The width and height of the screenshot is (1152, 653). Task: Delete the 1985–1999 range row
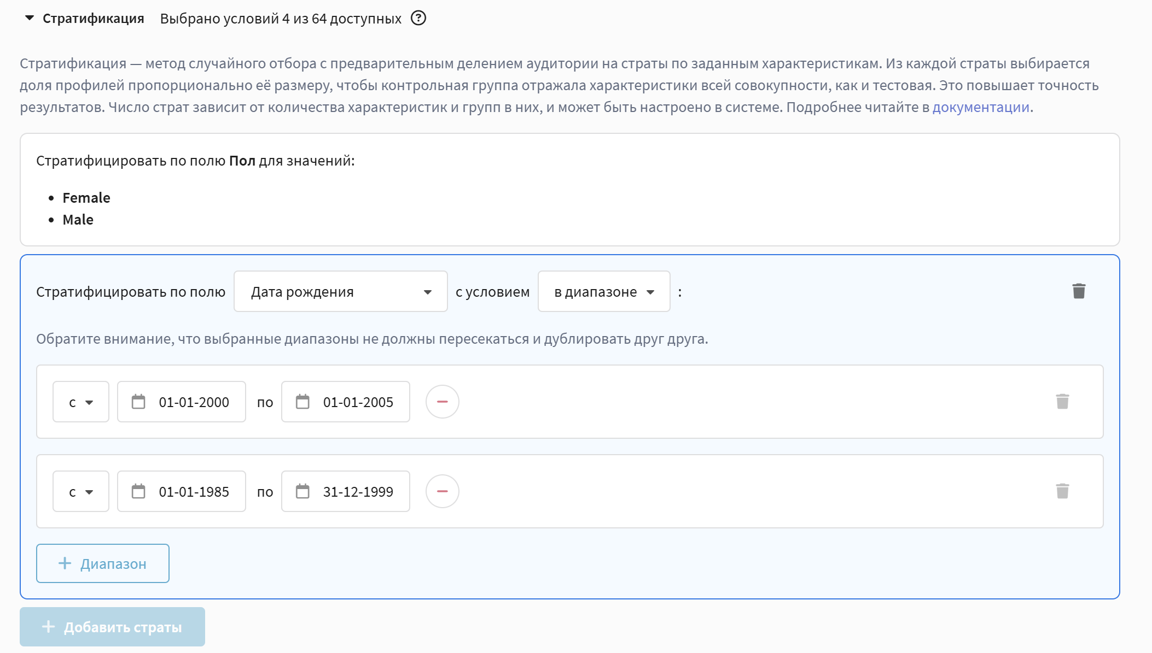pyautogui.click(x=1062, y=491)
